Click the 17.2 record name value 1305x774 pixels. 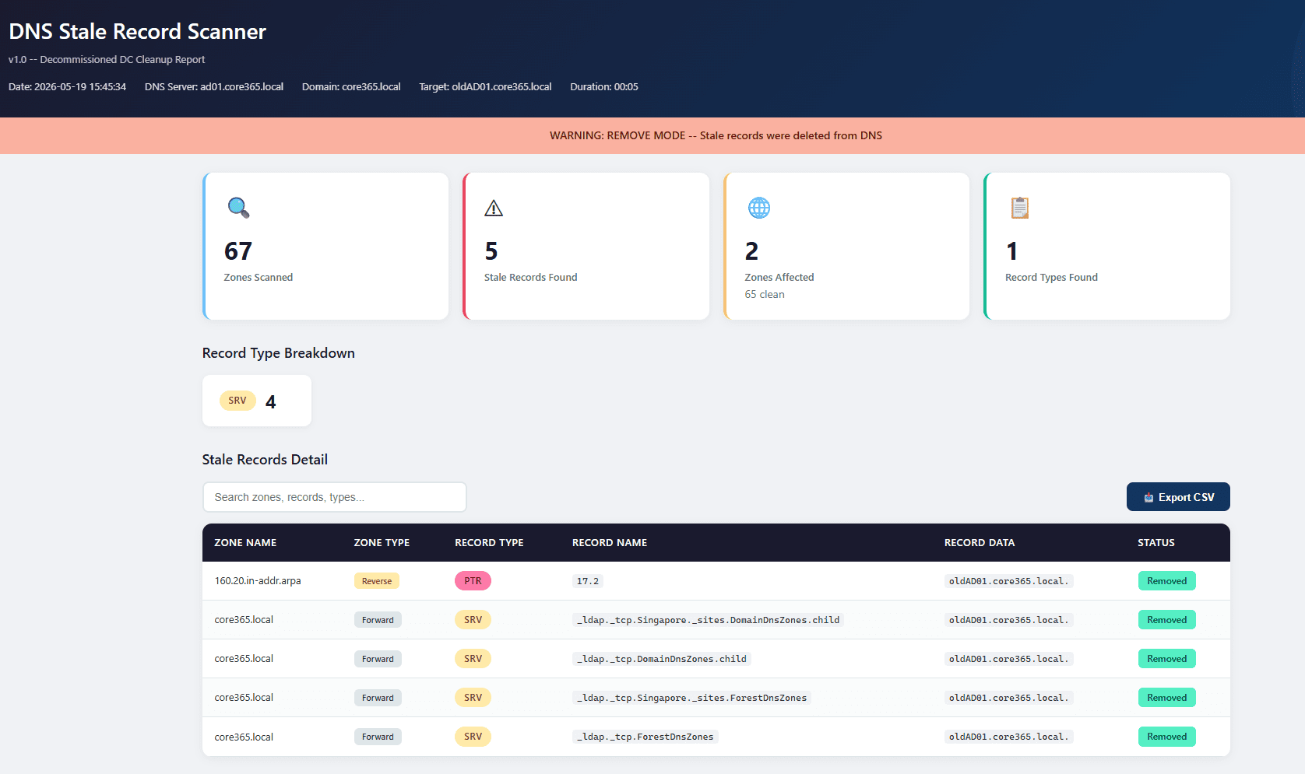point(588,581)
